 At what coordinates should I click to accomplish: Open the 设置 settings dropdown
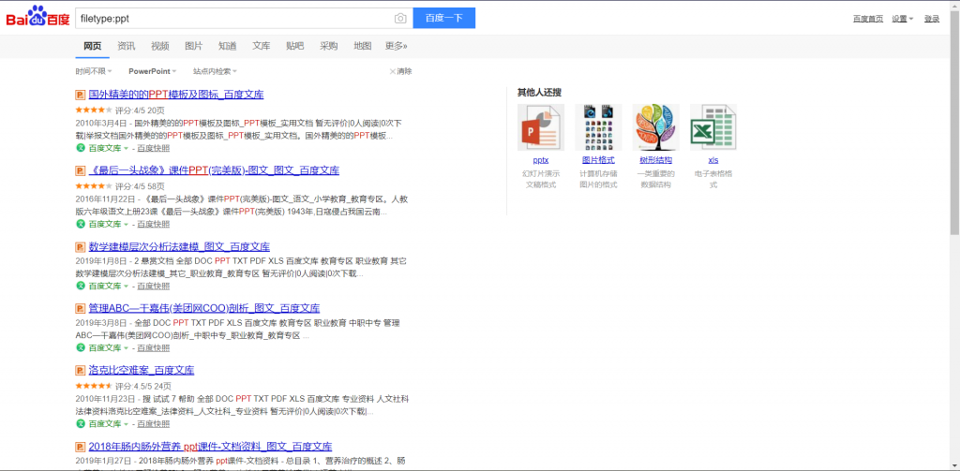[903, 19]
